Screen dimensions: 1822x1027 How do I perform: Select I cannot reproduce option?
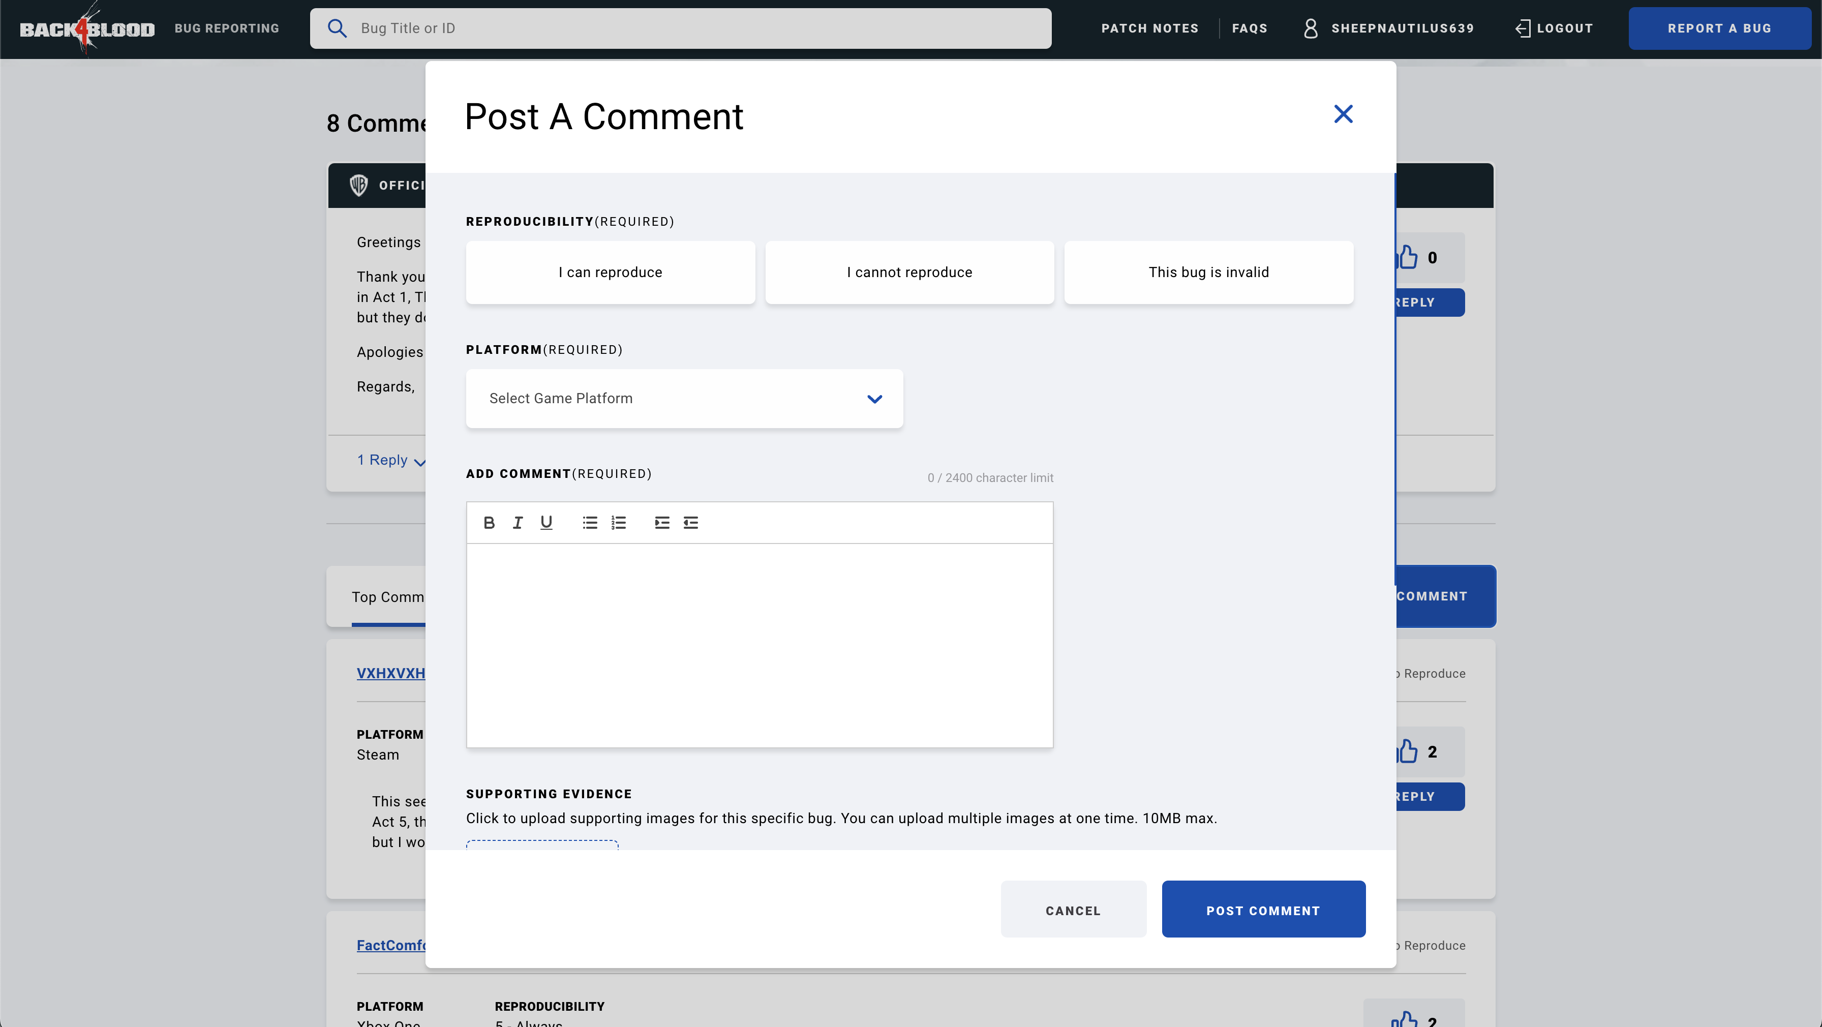pyautogui.click(x=909, y=273)
